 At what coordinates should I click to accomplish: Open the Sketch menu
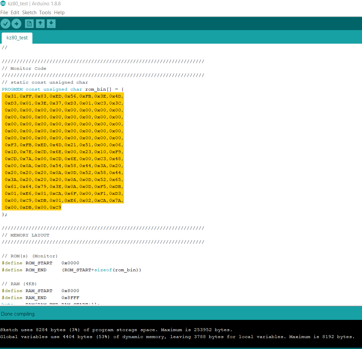[x=29, y=13]
